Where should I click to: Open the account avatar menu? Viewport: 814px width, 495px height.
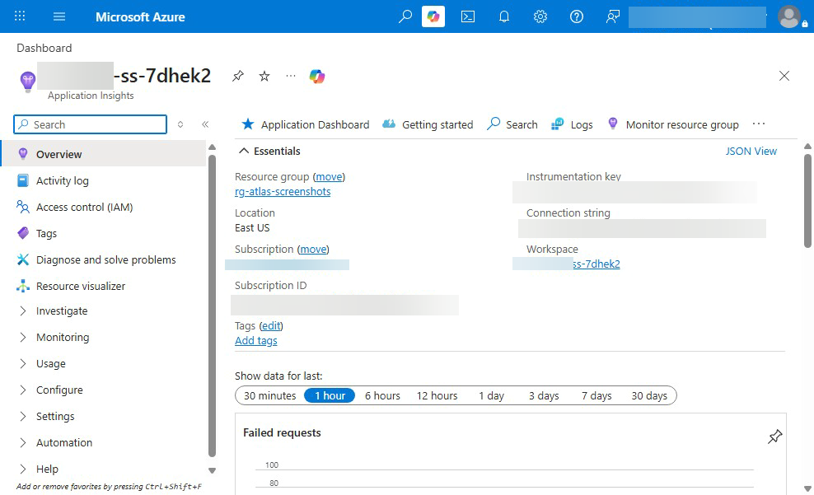(789, 16)
